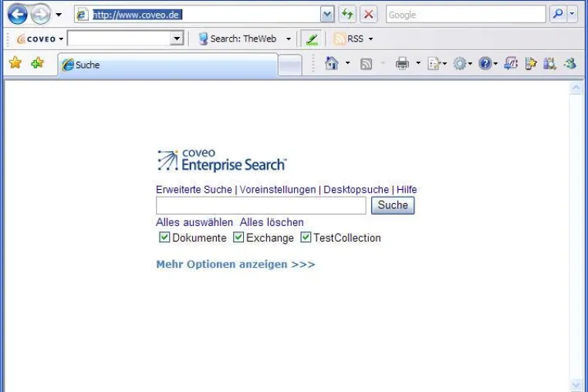Open the Help question mark icon
This screenshot has width=588, height=392.
(x=485, y=63)
